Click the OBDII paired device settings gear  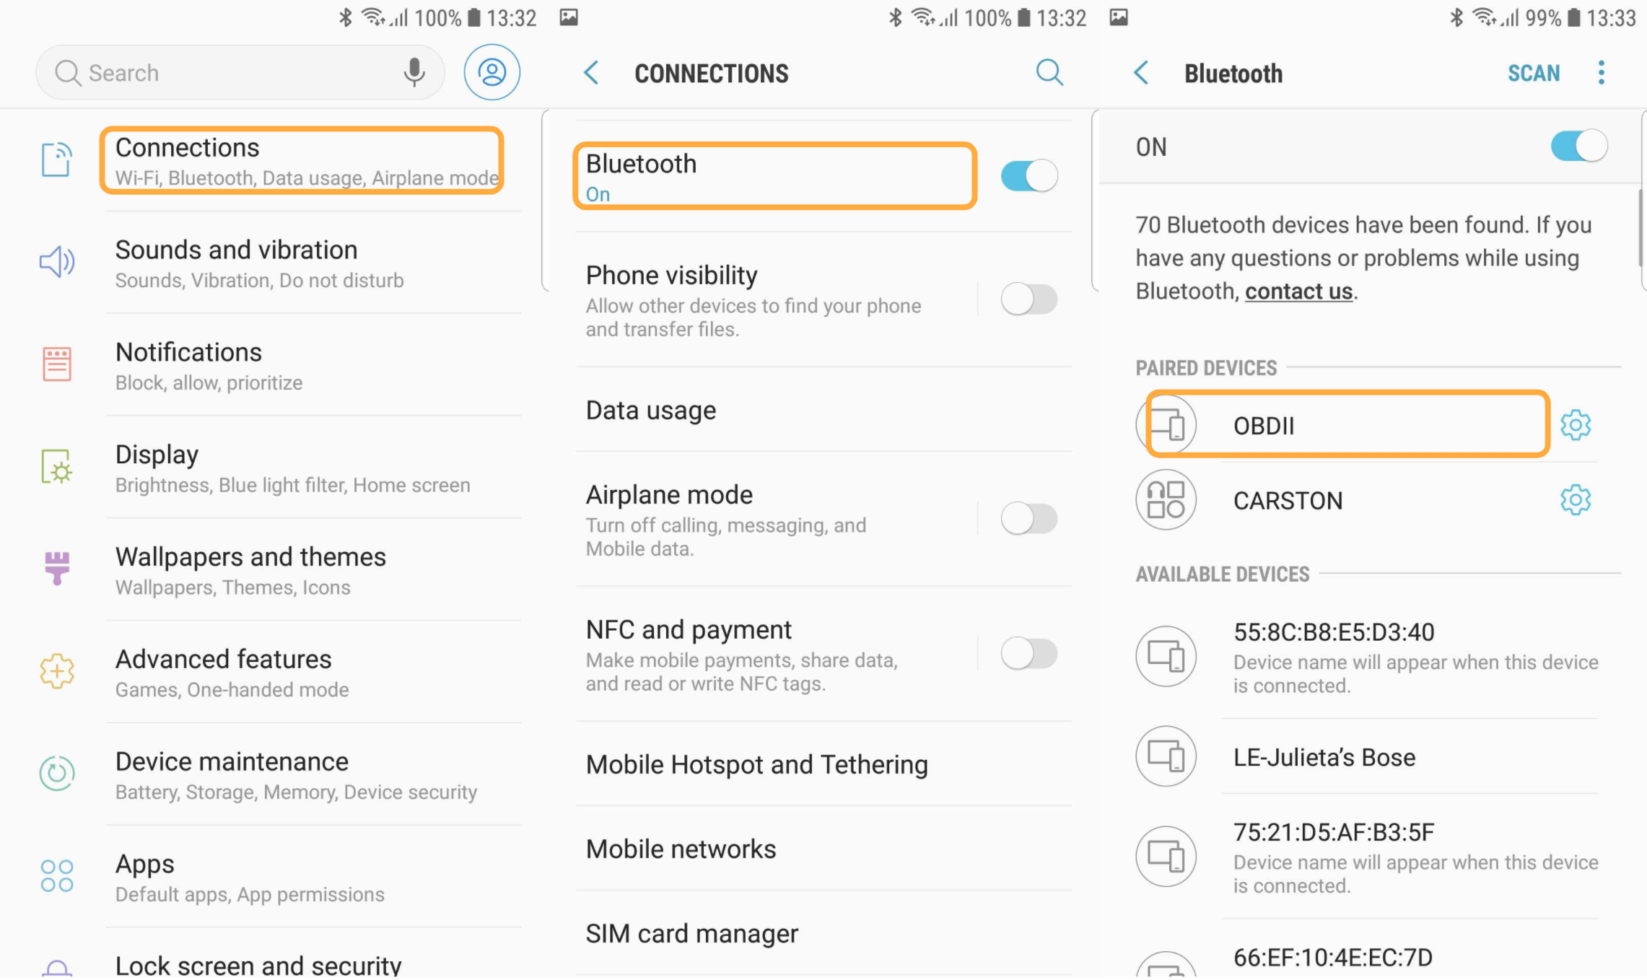click(x=1576, y=424)
